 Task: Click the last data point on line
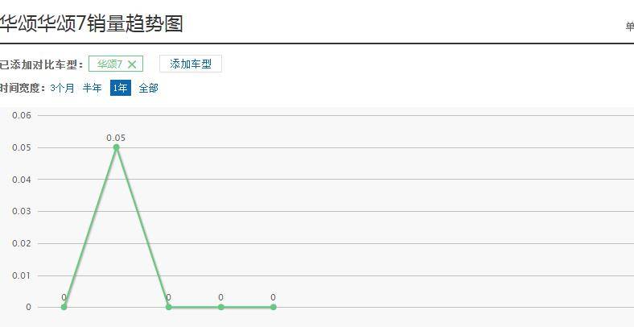coord(273,307)
